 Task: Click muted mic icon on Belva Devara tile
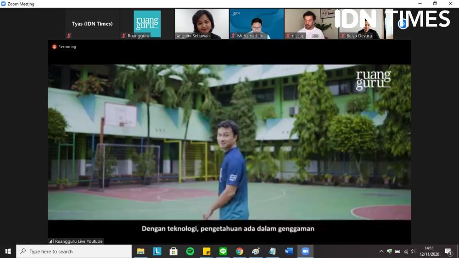[343, 35]
